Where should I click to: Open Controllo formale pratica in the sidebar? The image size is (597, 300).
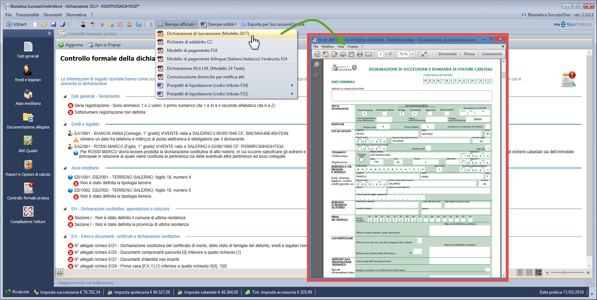point(28,192)
